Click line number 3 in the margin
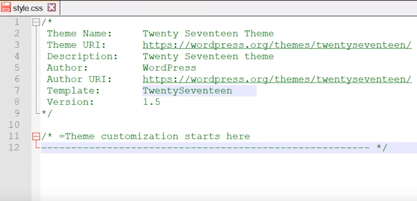 (x=17, y=45)
